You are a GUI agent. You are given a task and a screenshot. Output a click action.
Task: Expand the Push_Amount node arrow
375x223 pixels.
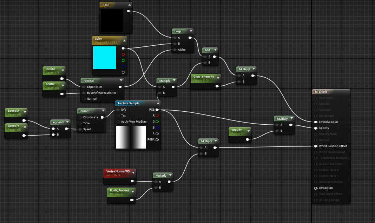[x=133, y=192]
